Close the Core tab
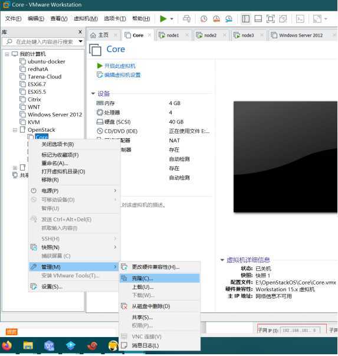The height and width of the screenshot is (356, 338). click(x=149, y=35)
